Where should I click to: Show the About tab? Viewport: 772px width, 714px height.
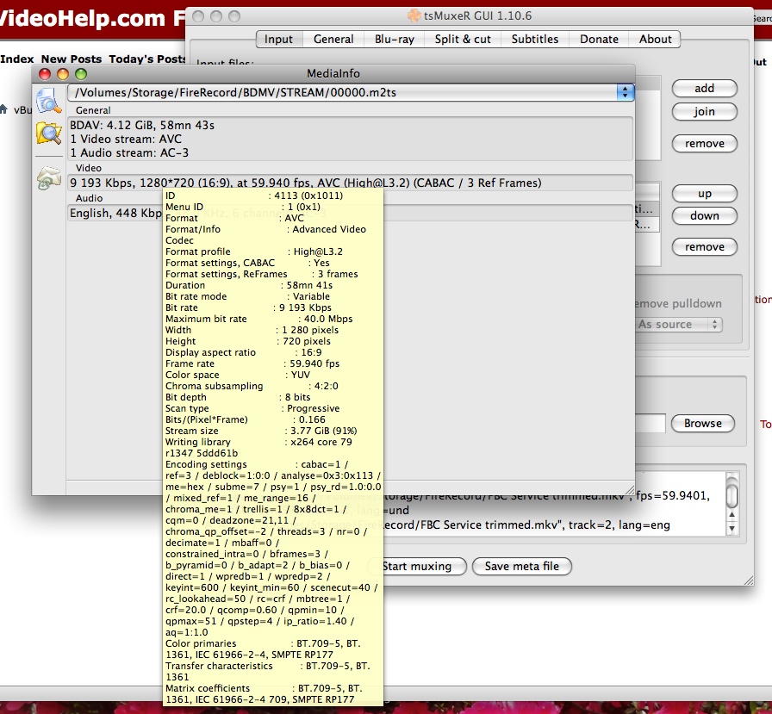pyautogui.click(x=656, y=40)
